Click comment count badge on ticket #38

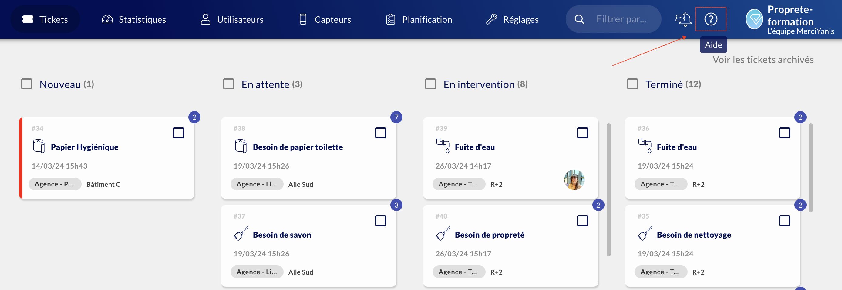coord(396,117)
